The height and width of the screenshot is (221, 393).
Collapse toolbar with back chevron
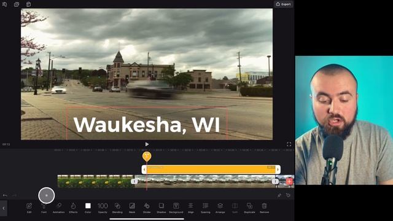(x=4, y=208)
